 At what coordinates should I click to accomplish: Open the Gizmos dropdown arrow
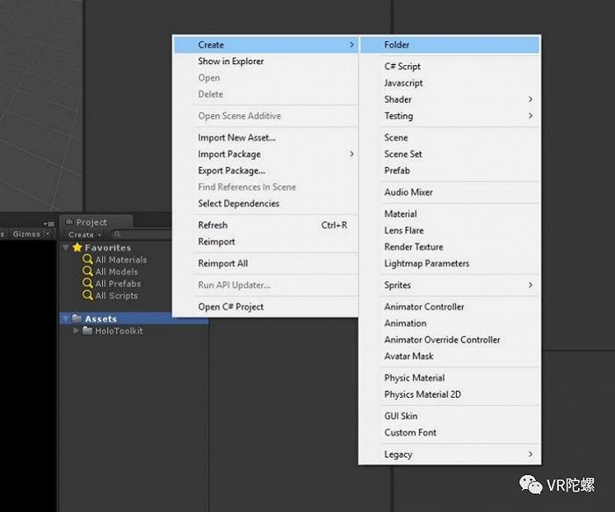tap(47, 234)
